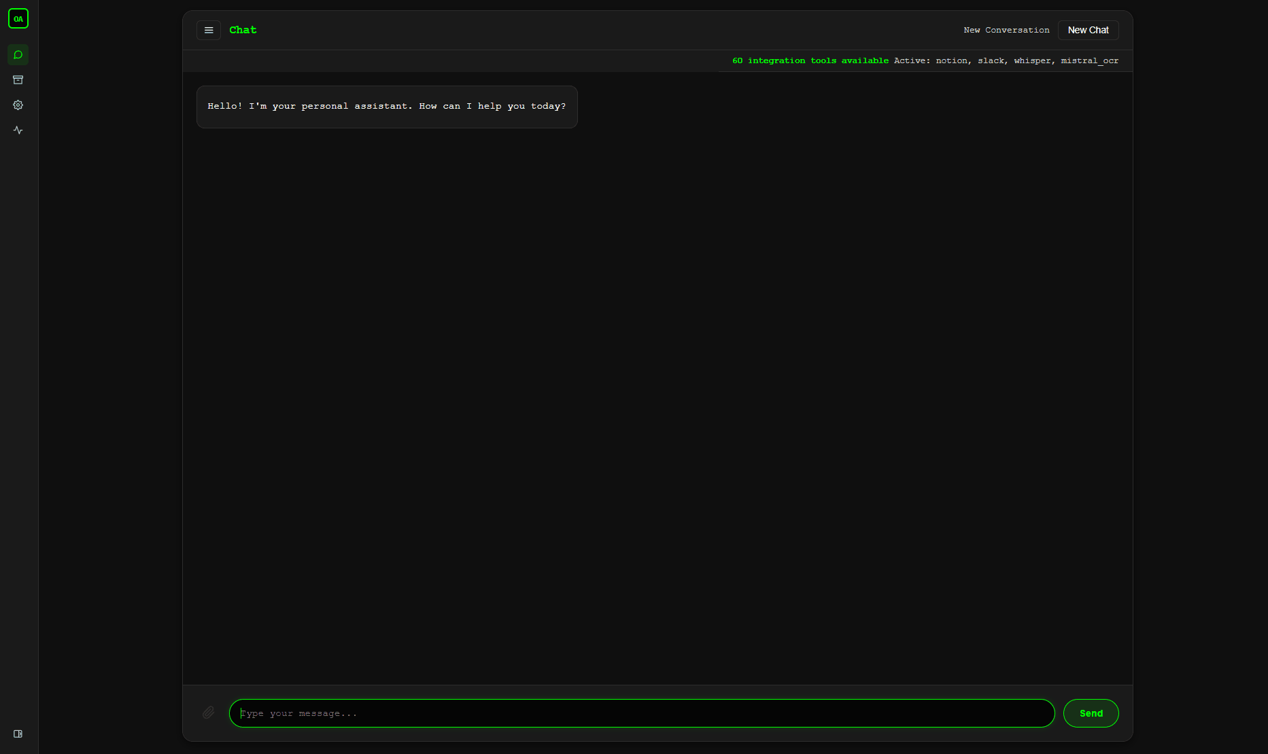Select the assistant greeting message bubble

click(387, 107)
